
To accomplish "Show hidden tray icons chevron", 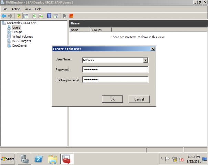I will (x=162, y=158).
